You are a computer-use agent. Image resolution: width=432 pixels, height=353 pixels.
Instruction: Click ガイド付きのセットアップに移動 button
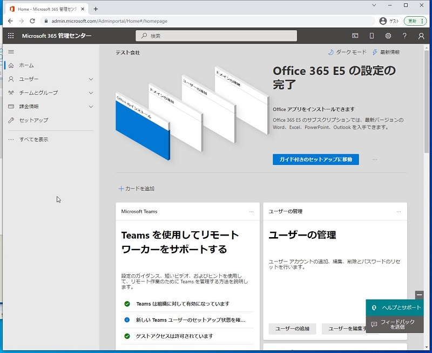[316, 160]
